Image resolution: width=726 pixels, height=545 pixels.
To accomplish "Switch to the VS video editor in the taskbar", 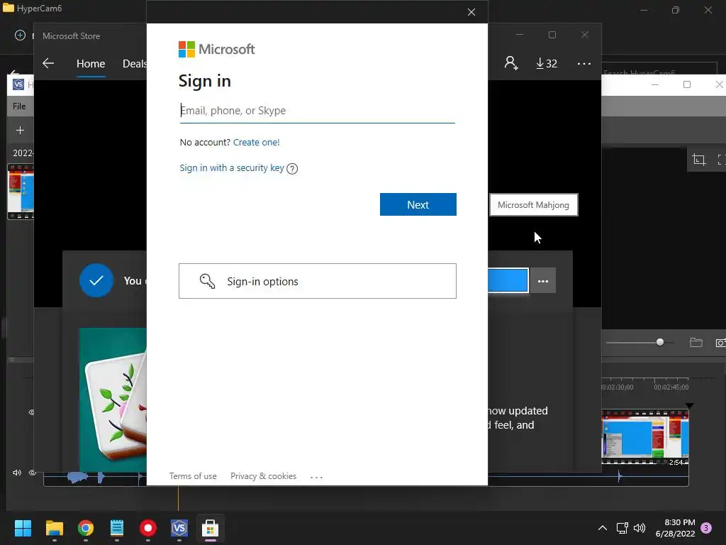I will [x=179, y=528].
